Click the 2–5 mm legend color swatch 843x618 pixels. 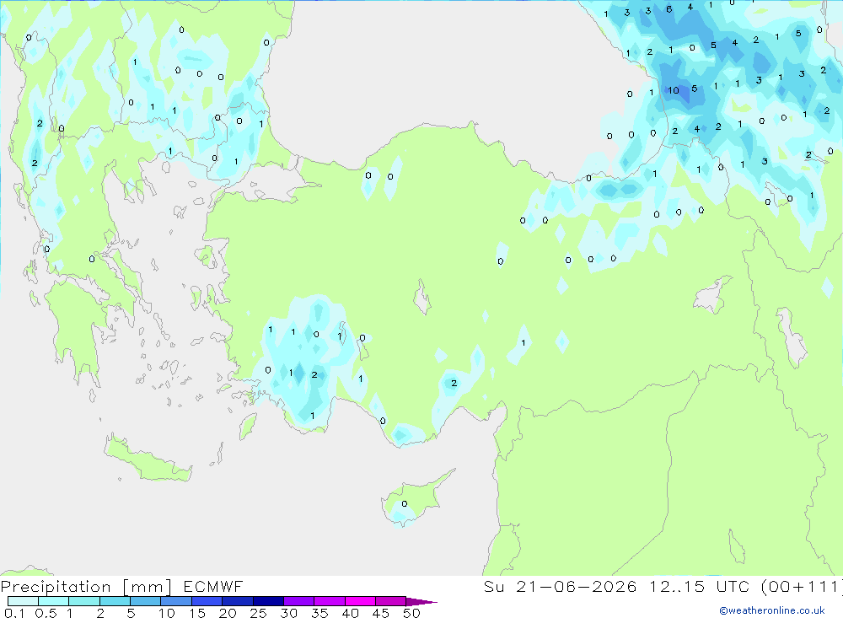pos(115,601)
